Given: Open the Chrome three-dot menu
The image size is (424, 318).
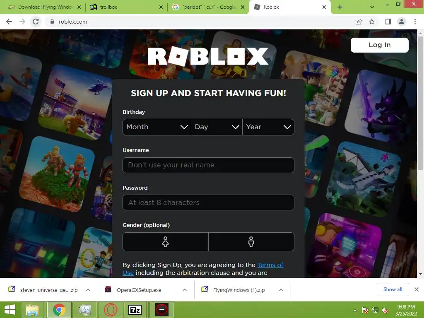Looking at the screenshot, I should (x=415, y=22).
